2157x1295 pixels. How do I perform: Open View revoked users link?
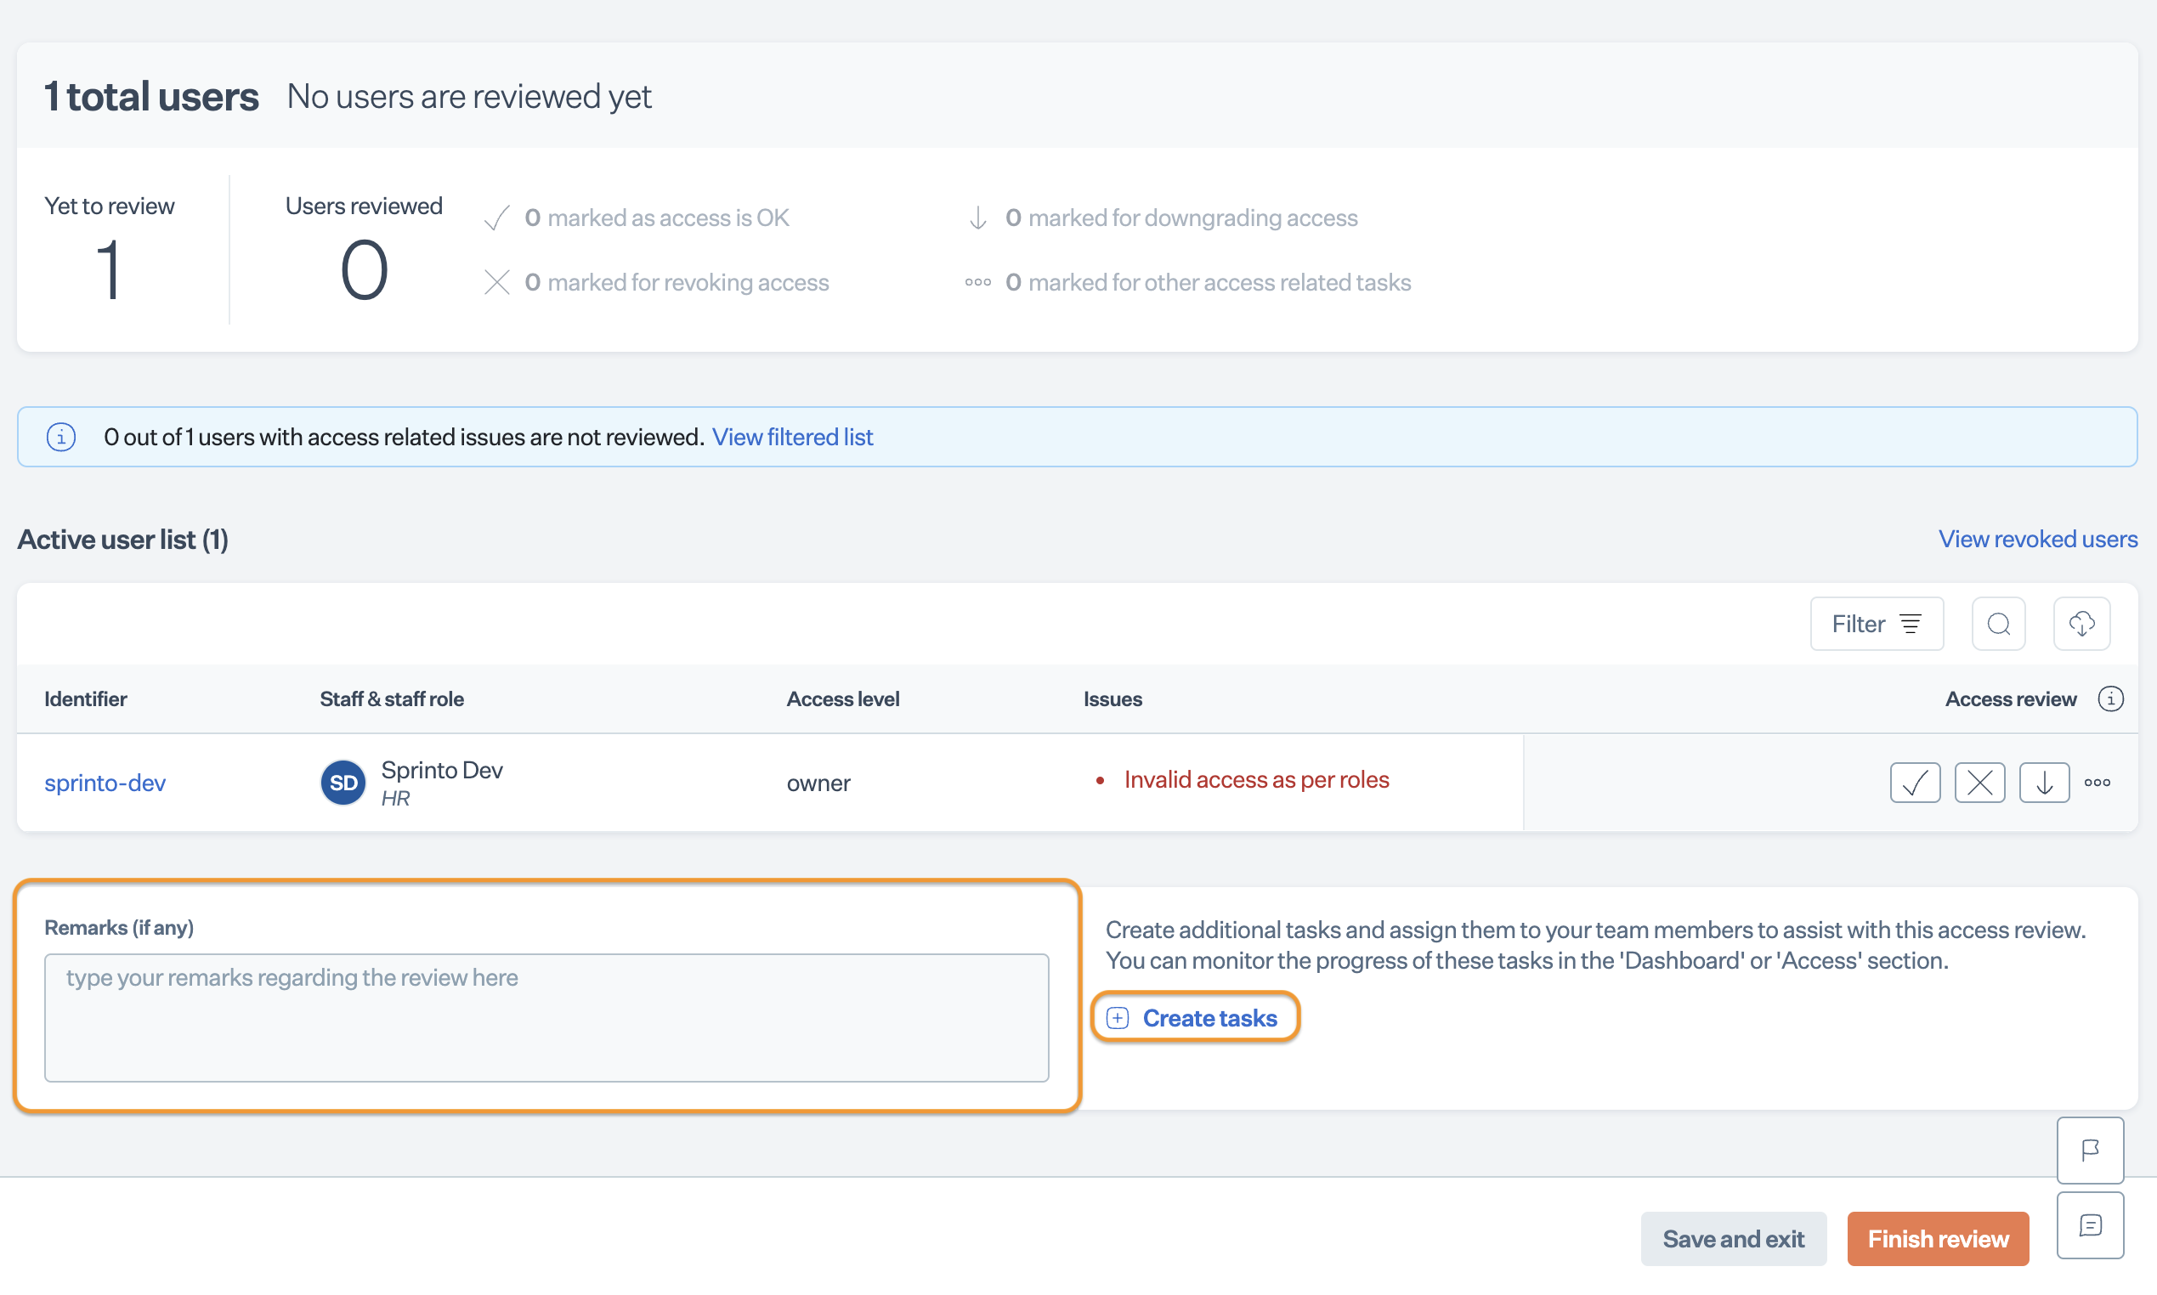(2037, 539)
